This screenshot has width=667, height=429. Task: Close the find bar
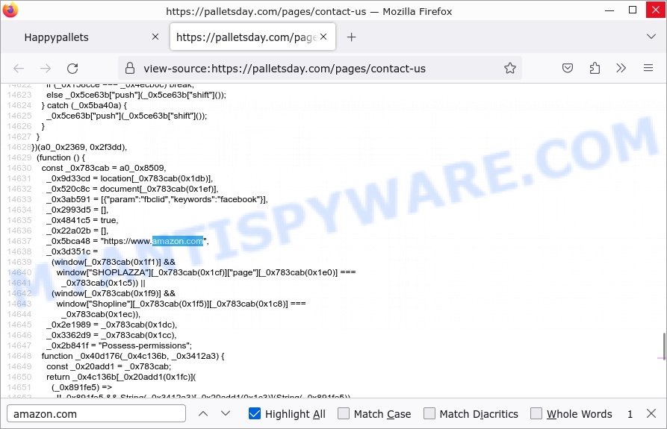point(651,413)
